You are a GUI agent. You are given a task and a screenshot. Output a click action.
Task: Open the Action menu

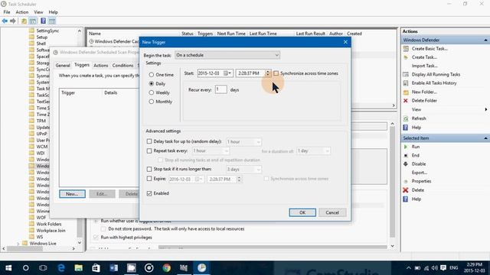22,12
